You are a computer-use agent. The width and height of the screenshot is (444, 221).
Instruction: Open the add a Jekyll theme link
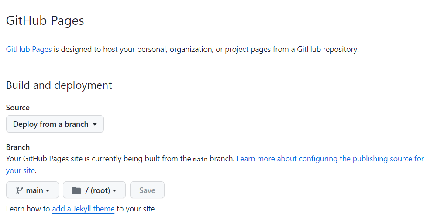(x=83, y=209)
